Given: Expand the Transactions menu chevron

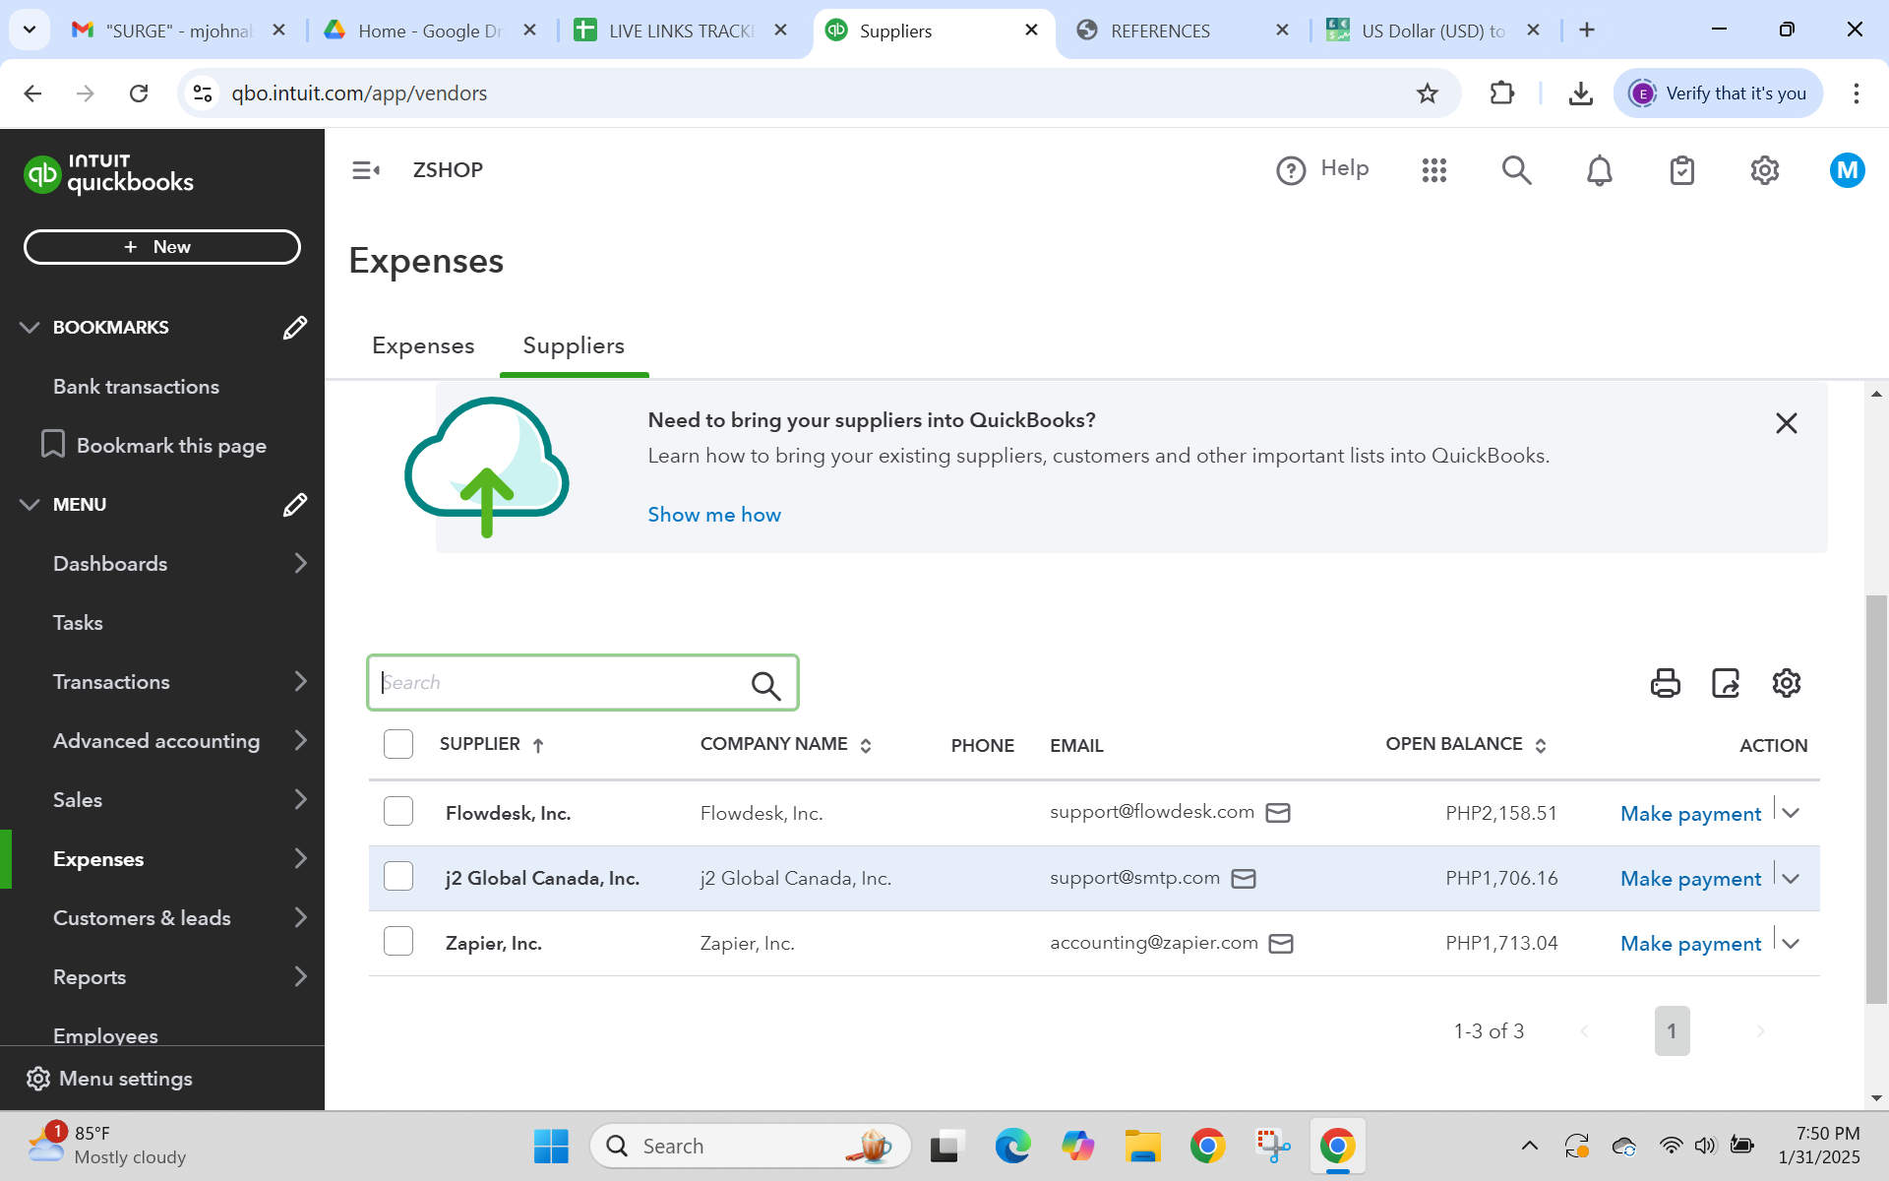Looking at the screenshot, I should click(x=300, y=681).
